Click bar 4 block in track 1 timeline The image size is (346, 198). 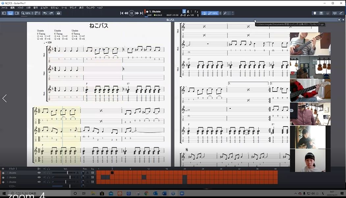tap(112, 173)
